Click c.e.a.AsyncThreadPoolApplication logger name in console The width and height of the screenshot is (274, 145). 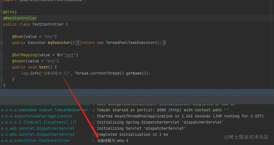point(37,116)
